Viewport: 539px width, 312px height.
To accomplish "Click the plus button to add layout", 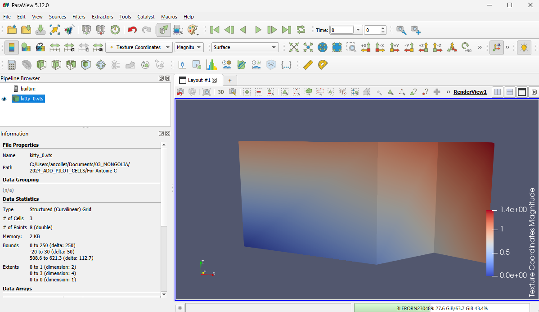I will pyautogui.click(x=229, y=80).
